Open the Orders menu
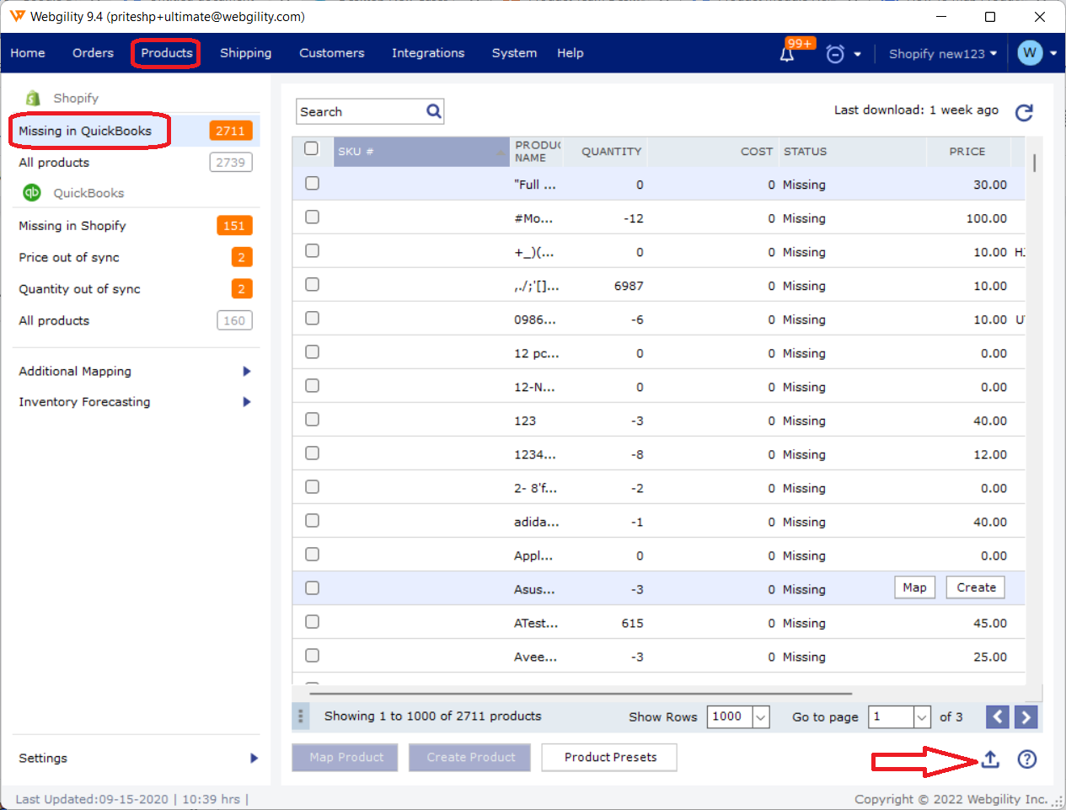 (x=93, y=53)
